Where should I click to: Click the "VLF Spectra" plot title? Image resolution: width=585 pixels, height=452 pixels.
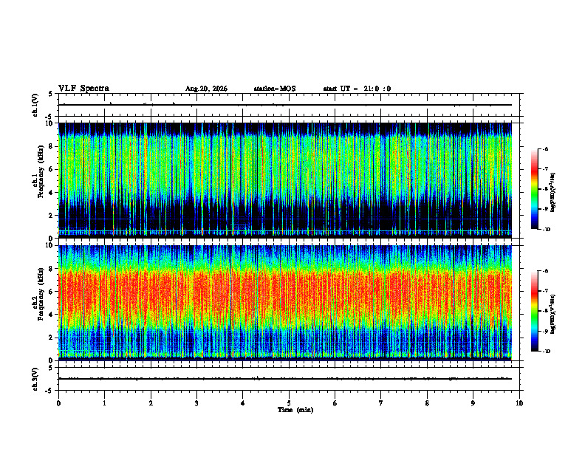click(x=83, y=89)
